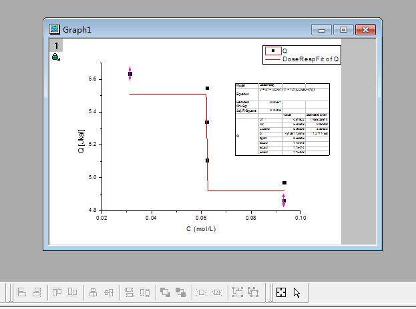416x309 pixels.
Task: Click the dotted Front of Data icon
Action: (202, 292)
